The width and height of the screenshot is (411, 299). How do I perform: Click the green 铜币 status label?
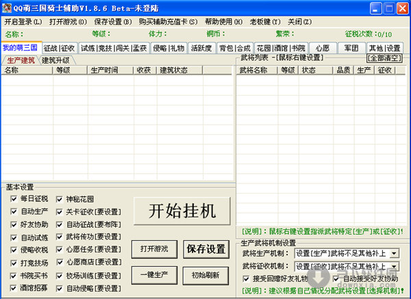(216, 34)
